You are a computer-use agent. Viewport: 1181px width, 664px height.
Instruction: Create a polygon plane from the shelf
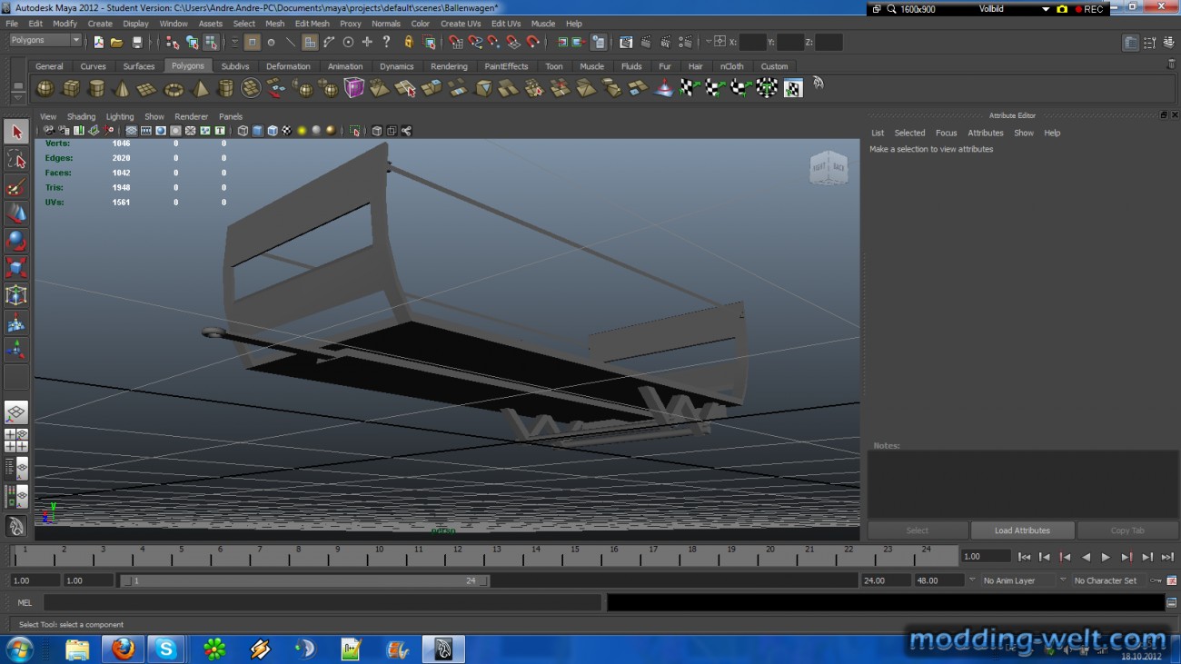[147, 88]
